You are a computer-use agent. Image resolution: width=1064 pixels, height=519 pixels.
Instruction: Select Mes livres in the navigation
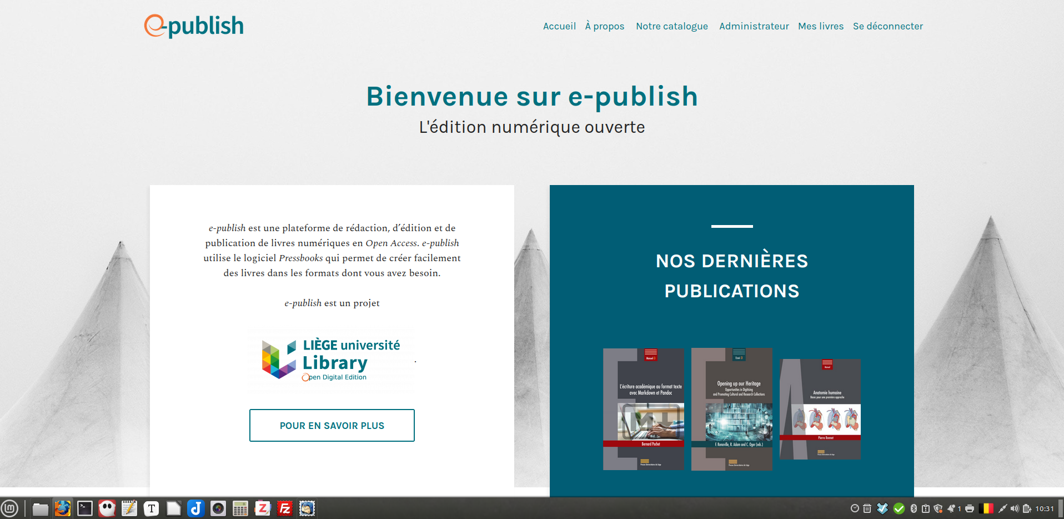820,26
